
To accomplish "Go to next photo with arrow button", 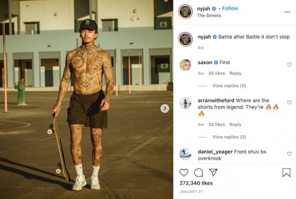I will tap(165, 108).
